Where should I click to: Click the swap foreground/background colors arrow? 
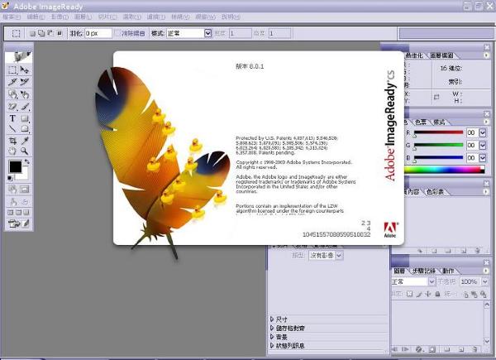pyautogui.click(x=27, y=161)
